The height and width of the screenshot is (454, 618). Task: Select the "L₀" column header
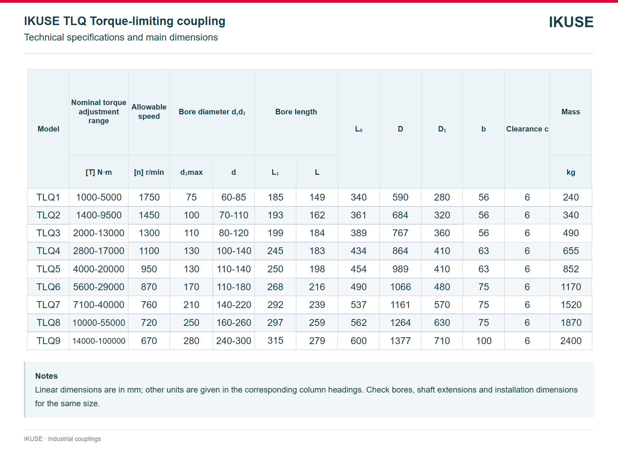(x=359, y=129)
